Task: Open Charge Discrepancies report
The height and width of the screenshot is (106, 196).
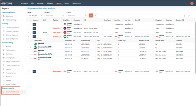Action: (12, 65)
